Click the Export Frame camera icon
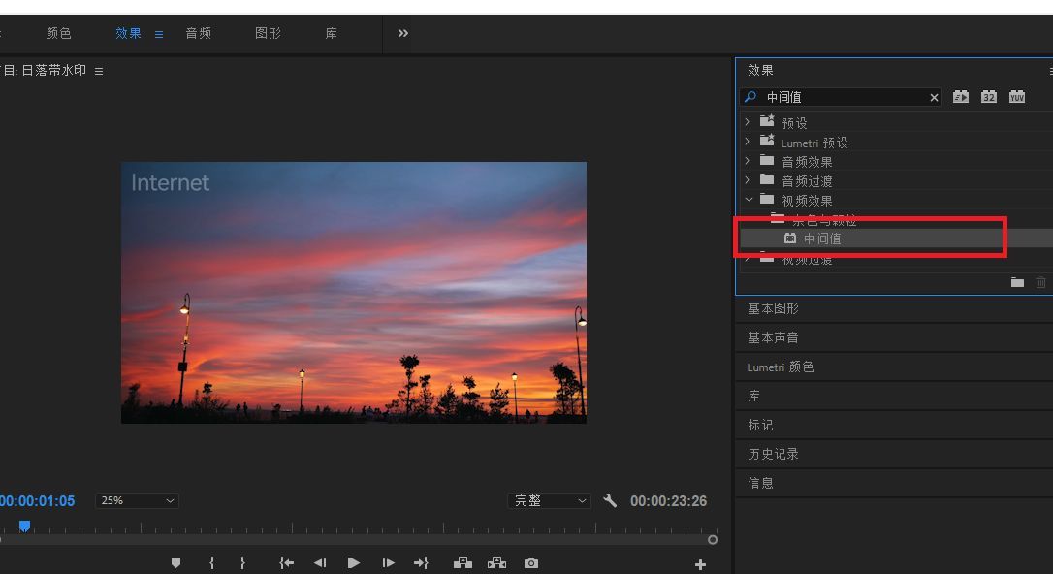This screenshot has height=574, width=1053. pyautogui.click(x=531, y=563)
